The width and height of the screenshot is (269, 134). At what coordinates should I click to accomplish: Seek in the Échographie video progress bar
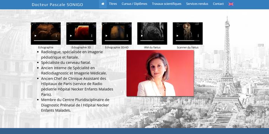pyautogui.click(x=46, y=41)
